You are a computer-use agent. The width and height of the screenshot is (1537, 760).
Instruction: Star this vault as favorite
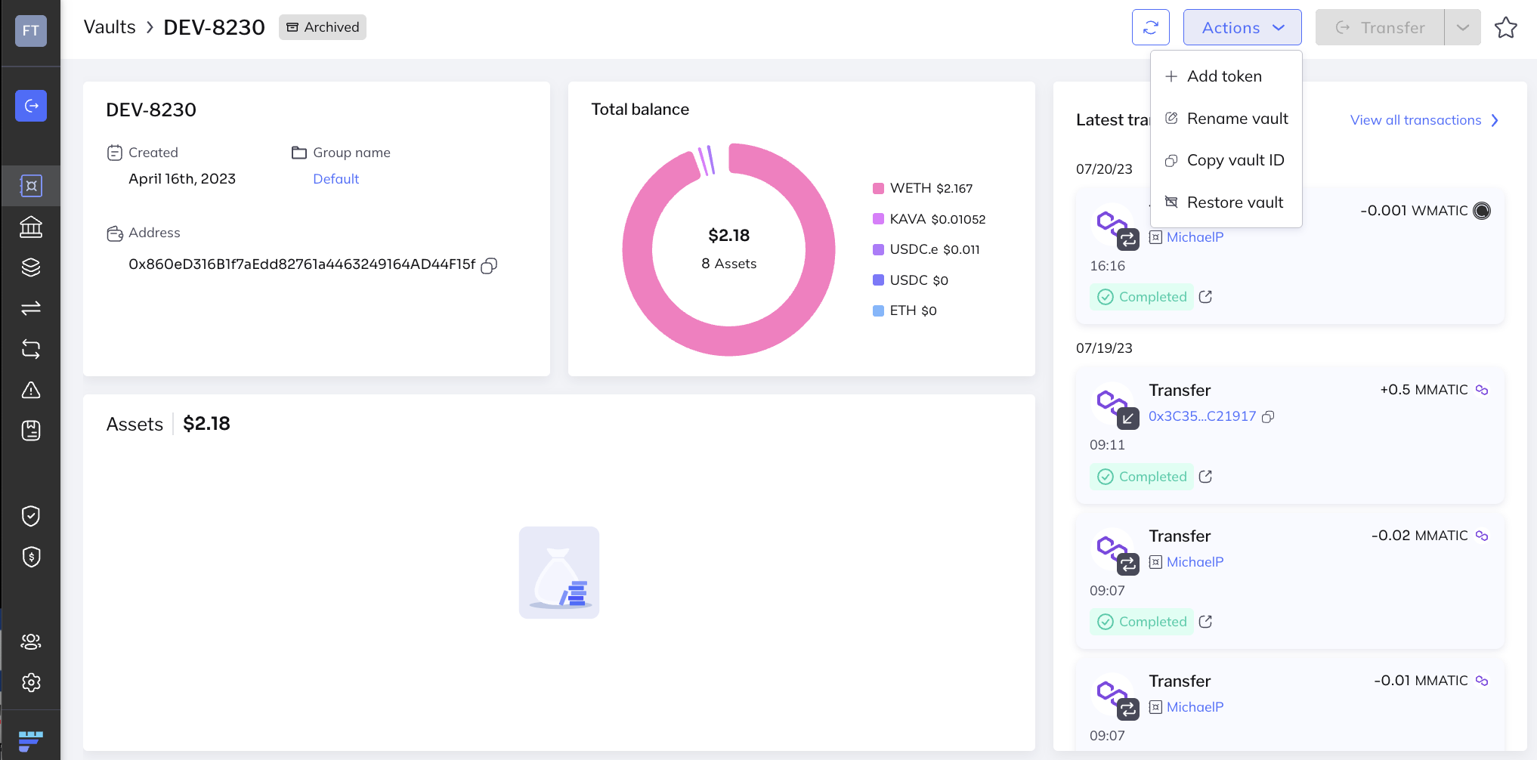[x=1505, y=28]
